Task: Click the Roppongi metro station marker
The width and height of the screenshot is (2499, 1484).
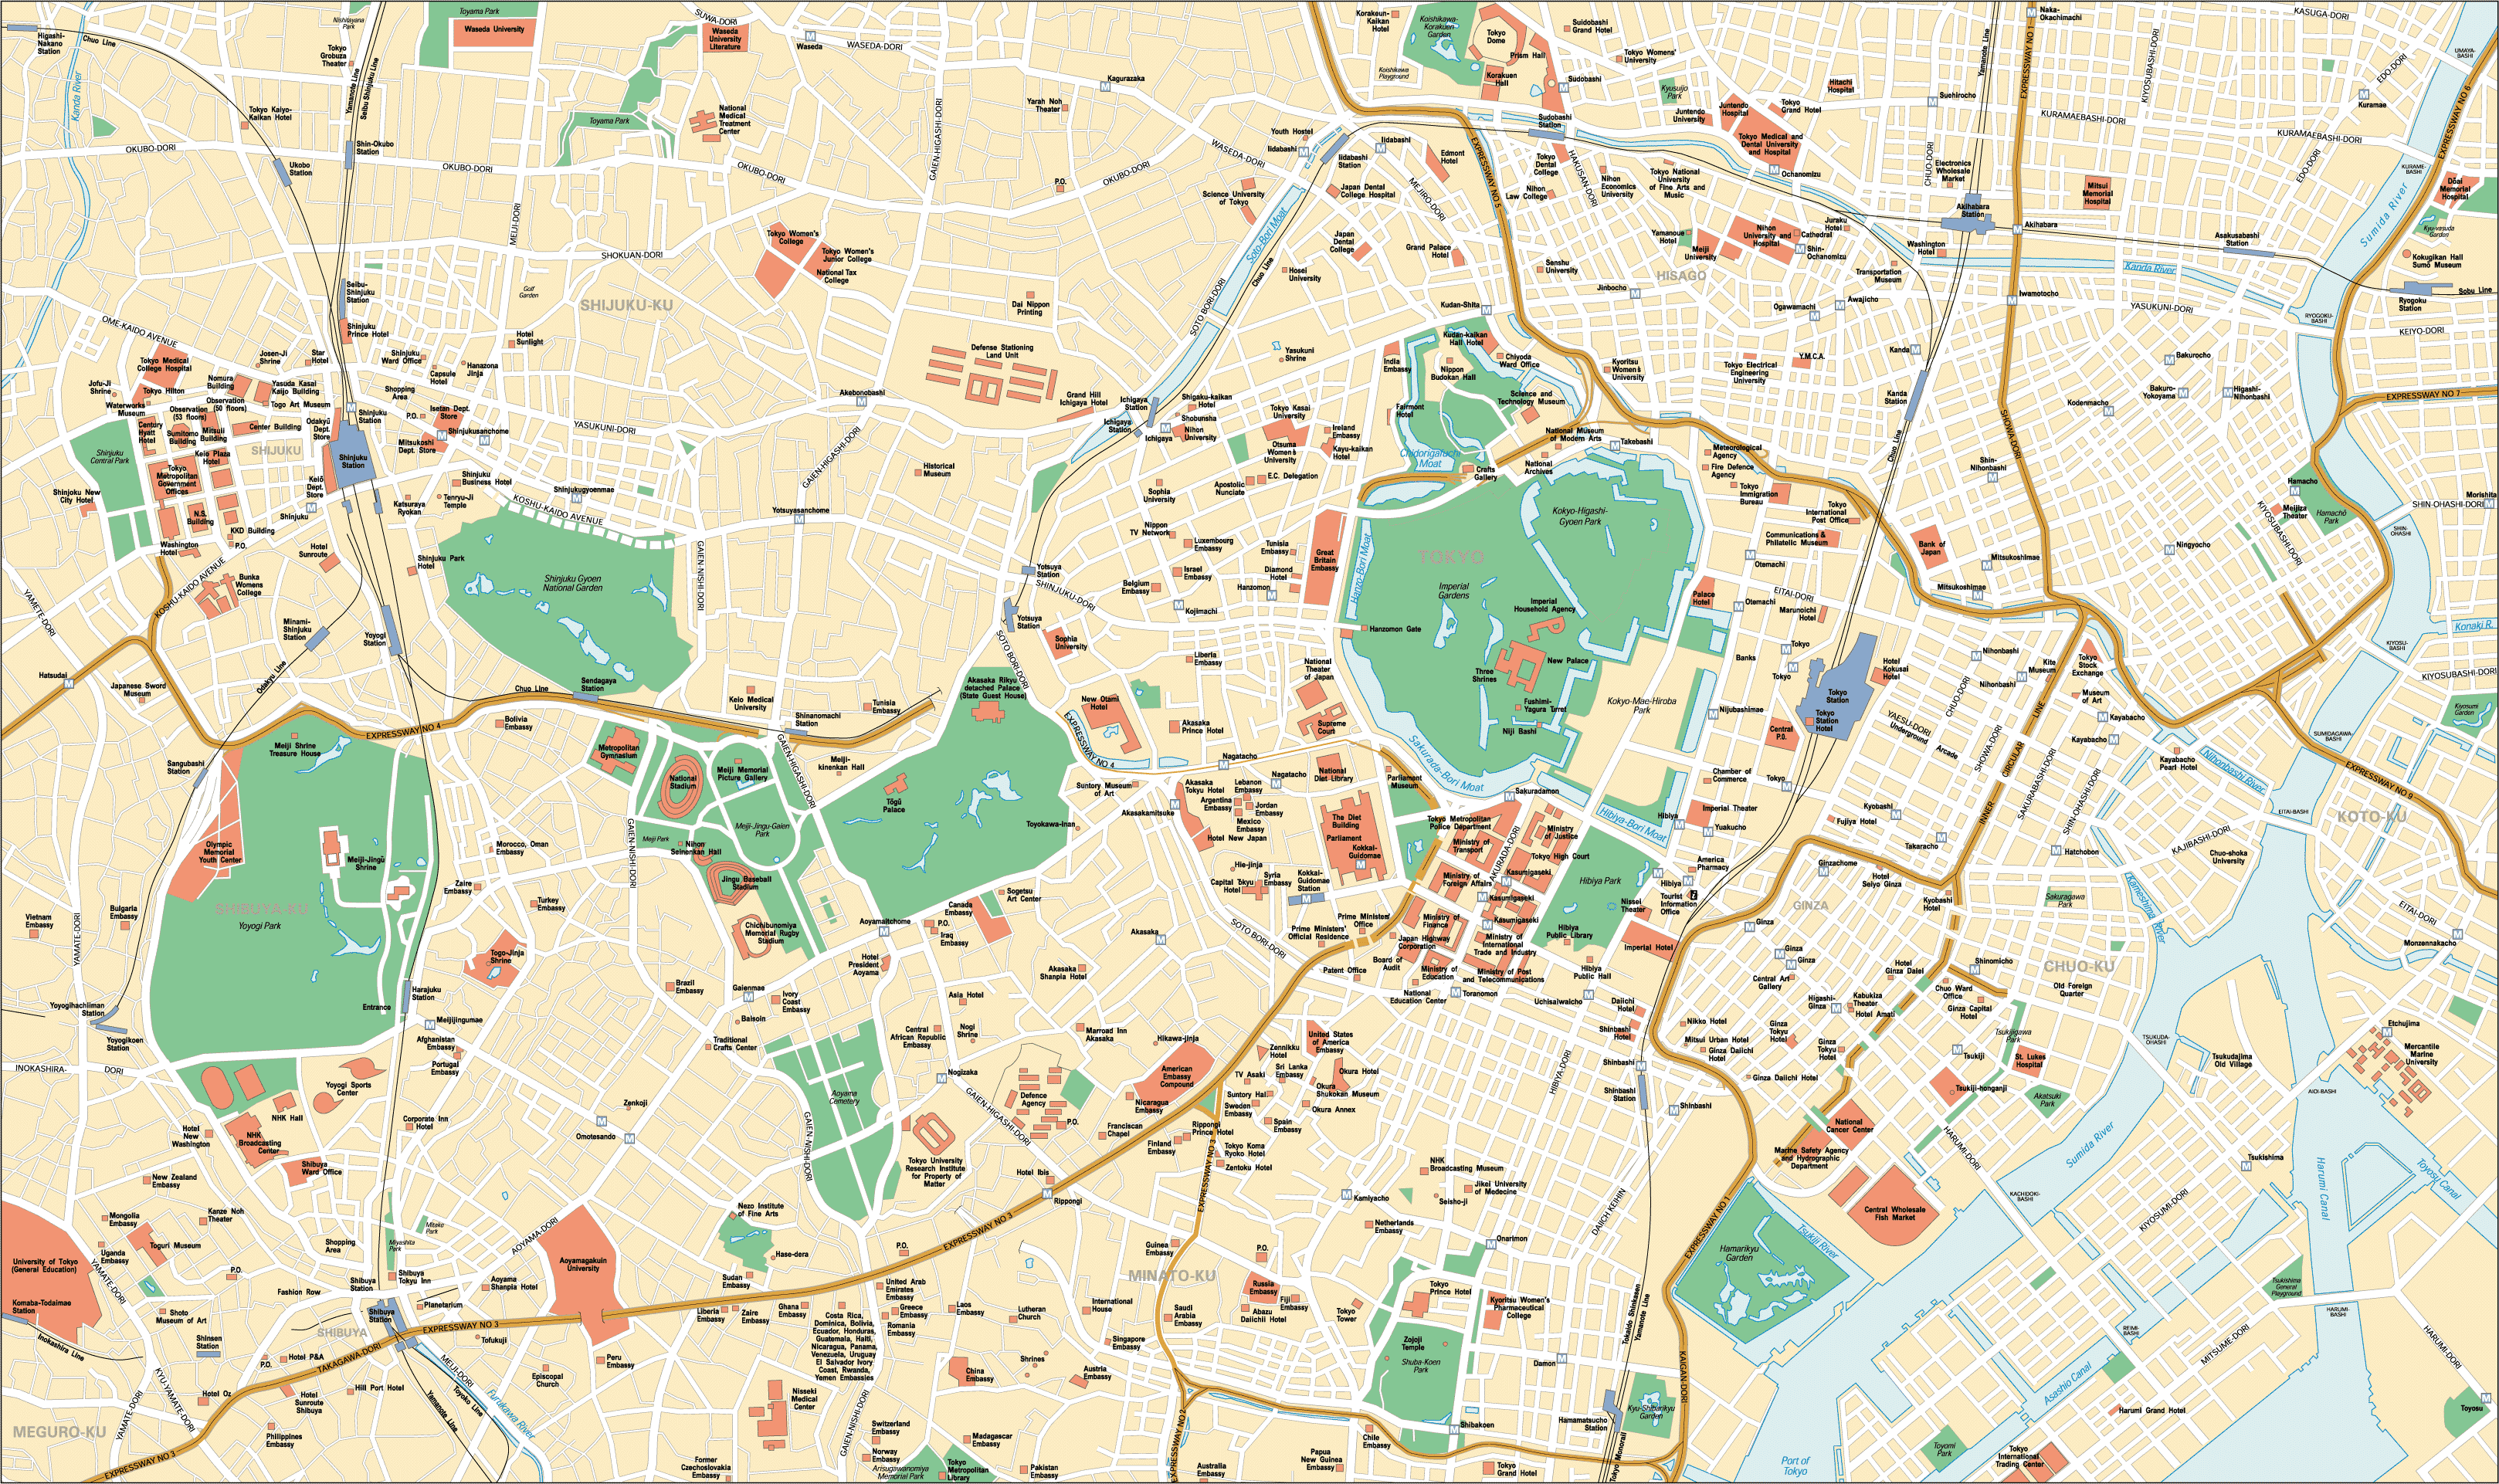Action: [1047, 1194]
